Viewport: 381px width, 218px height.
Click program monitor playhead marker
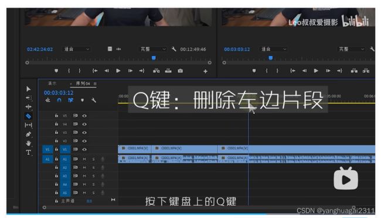[271, 58]
